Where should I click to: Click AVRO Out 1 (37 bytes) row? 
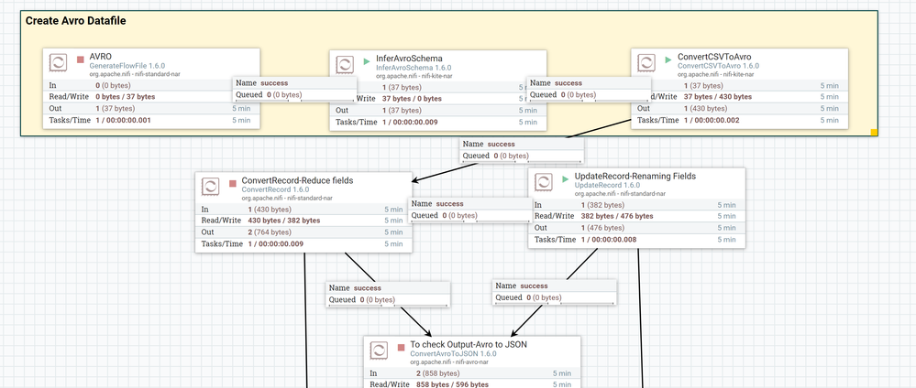click(151, 109)
